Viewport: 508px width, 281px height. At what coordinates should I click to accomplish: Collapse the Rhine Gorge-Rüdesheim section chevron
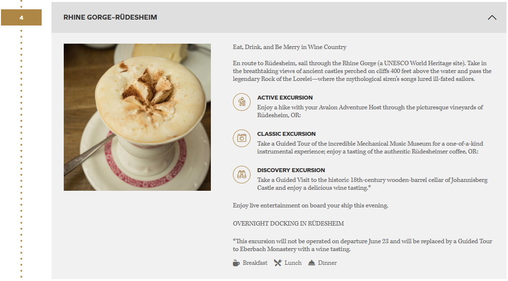click(492, 18)
